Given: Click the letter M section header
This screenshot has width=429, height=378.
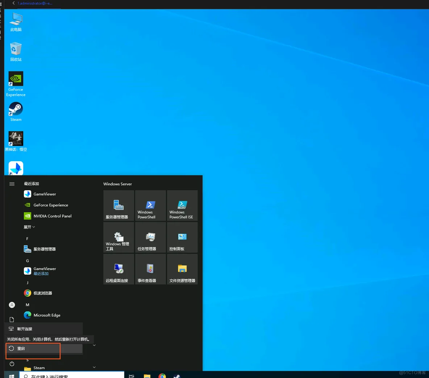Looking at the screenshot, I should tap(28, 305).
